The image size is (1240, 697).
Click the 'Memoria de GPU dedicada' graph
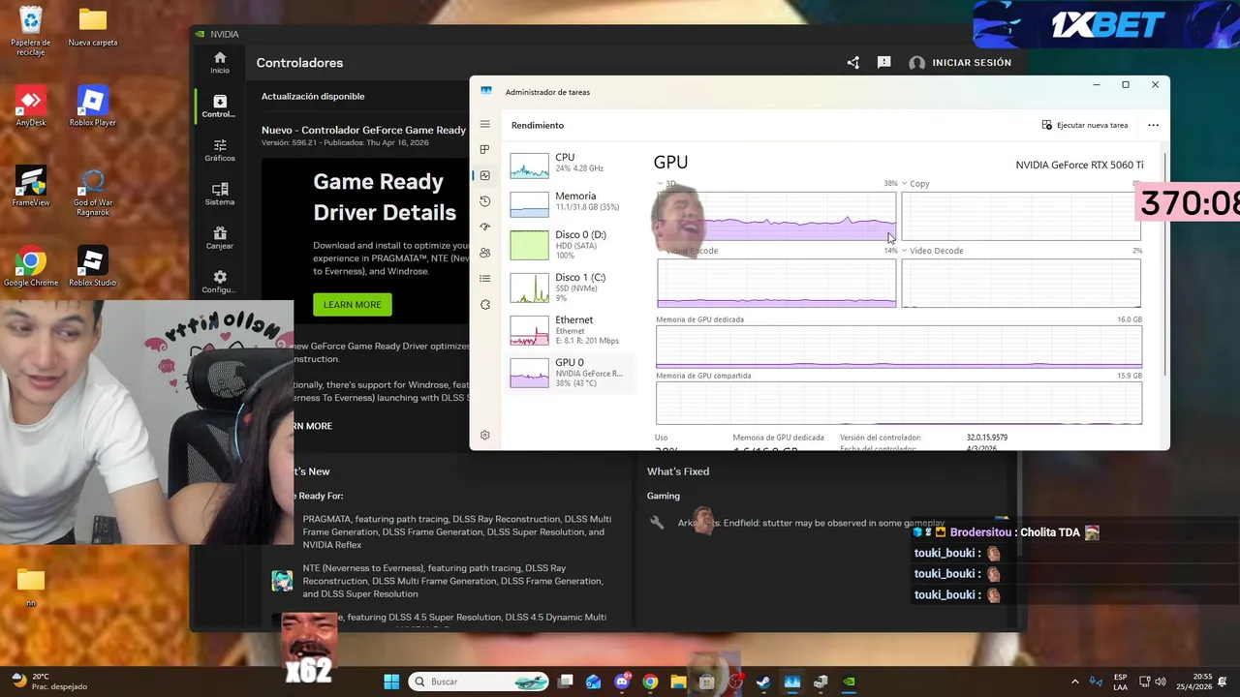(899, 348)
